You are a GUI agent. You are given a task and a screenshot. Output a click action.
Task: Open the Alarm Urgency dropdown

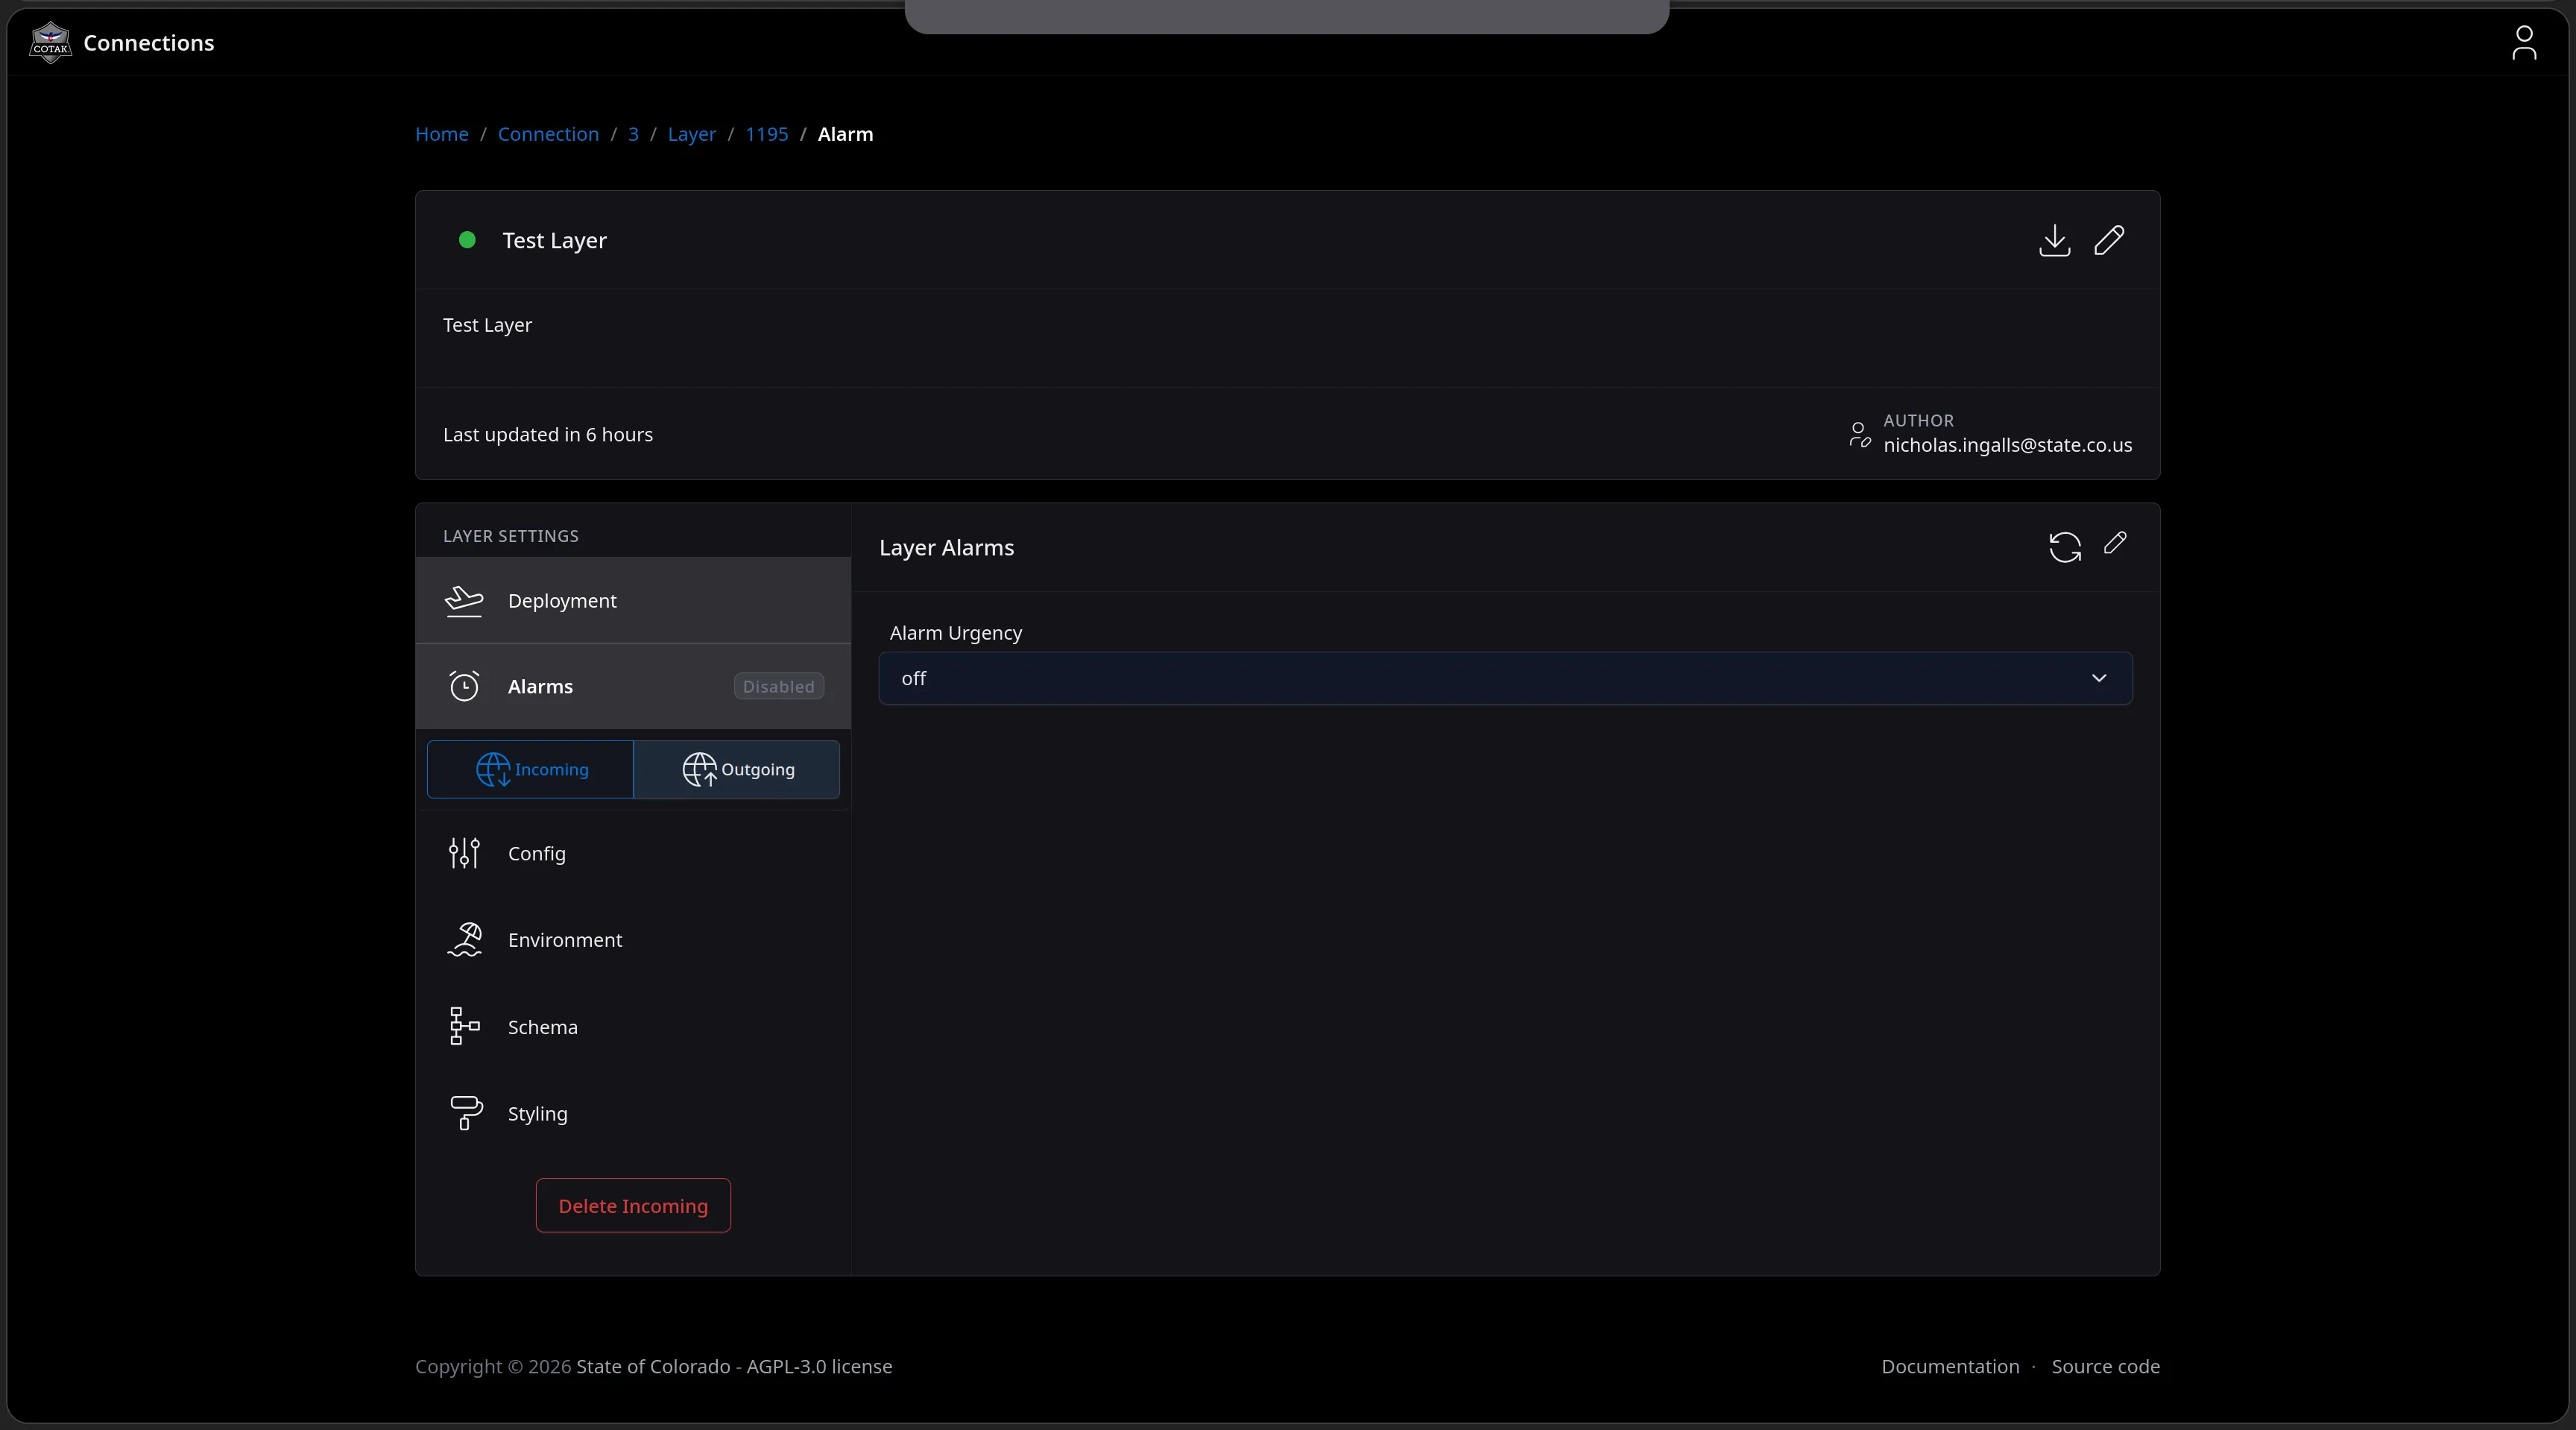coord(1505,678)
